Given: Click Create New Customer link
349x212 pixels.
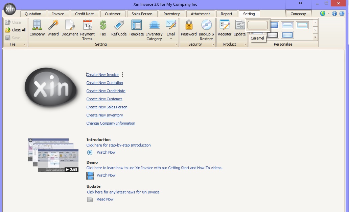Looking at the screenshot, I should coord(104,99).
